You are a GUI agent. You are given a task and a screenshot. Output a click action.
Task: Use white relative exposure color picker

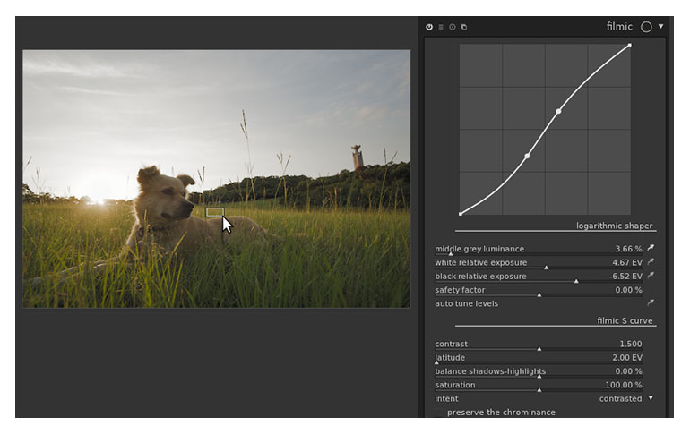651,262
